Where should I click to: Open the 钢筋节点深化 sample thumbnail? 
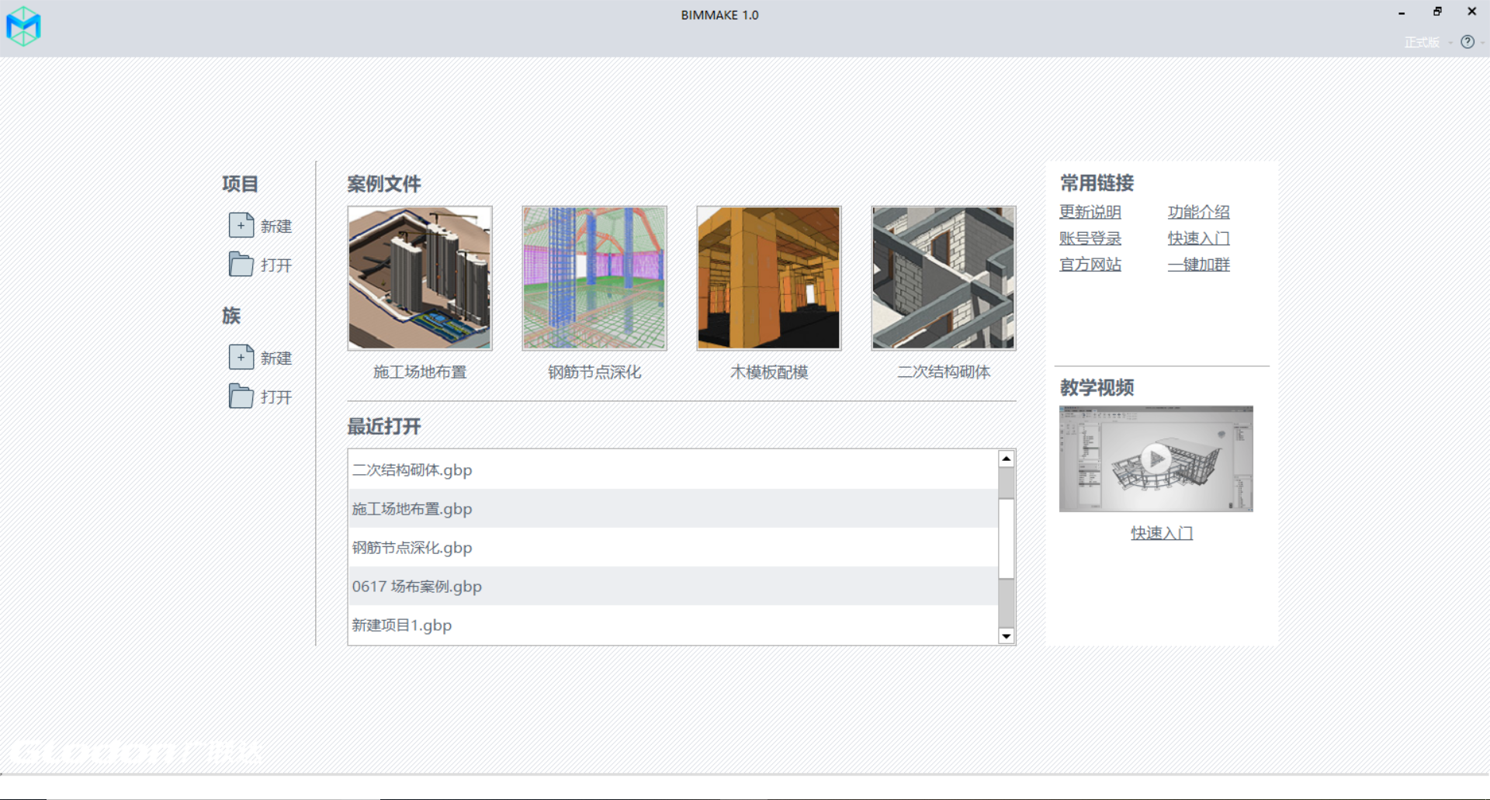(x=594, y=278)
